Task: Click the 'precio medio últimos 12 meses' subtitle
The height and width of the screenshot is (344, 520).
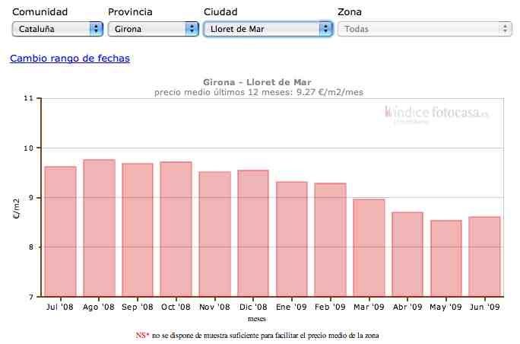Action: tap(258, 92)
